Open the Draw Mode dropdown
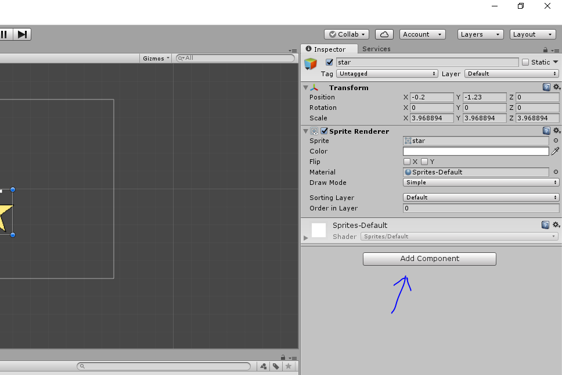This screenshot has height=375, width=562. click(x=481, y=183)
